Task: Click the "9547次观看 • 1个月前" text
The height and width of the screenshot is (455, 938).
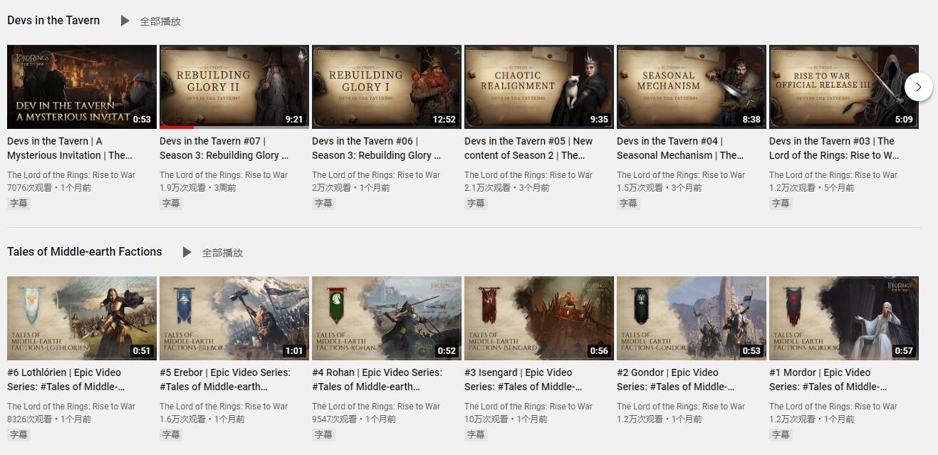Action: pos(354,419)
